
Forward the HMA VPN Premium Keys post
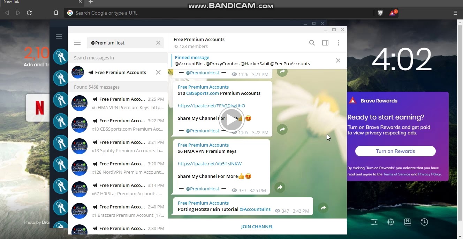280,187
